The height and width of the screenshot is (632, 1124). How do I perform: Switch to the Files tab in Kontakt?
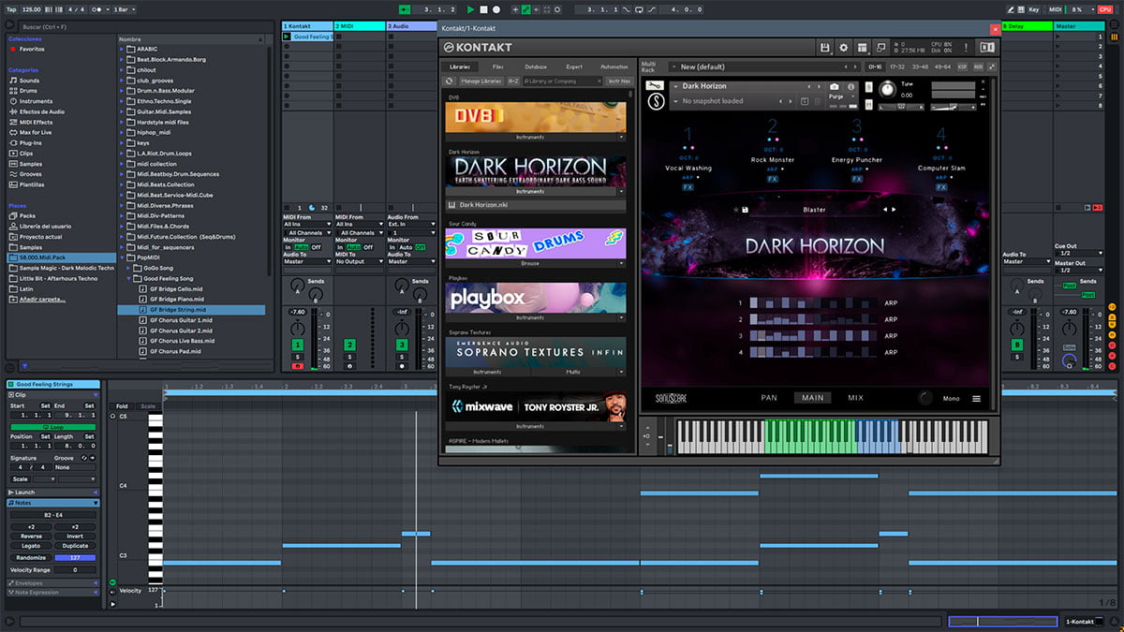click(x=498, y=67)
